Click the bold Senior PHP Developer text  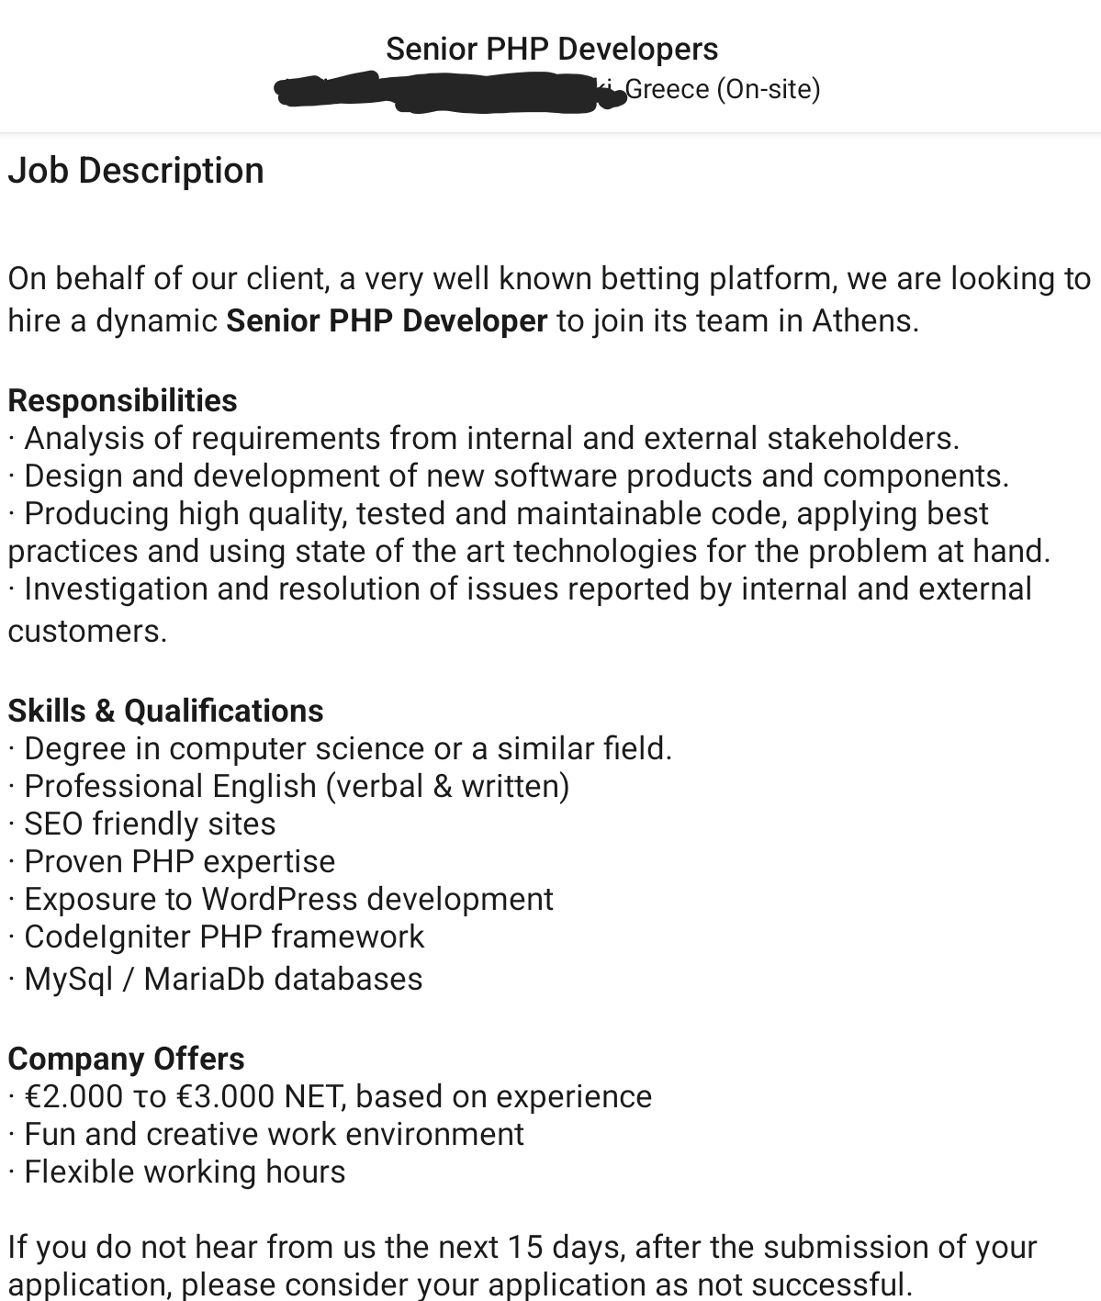click(x=387, y=320)
